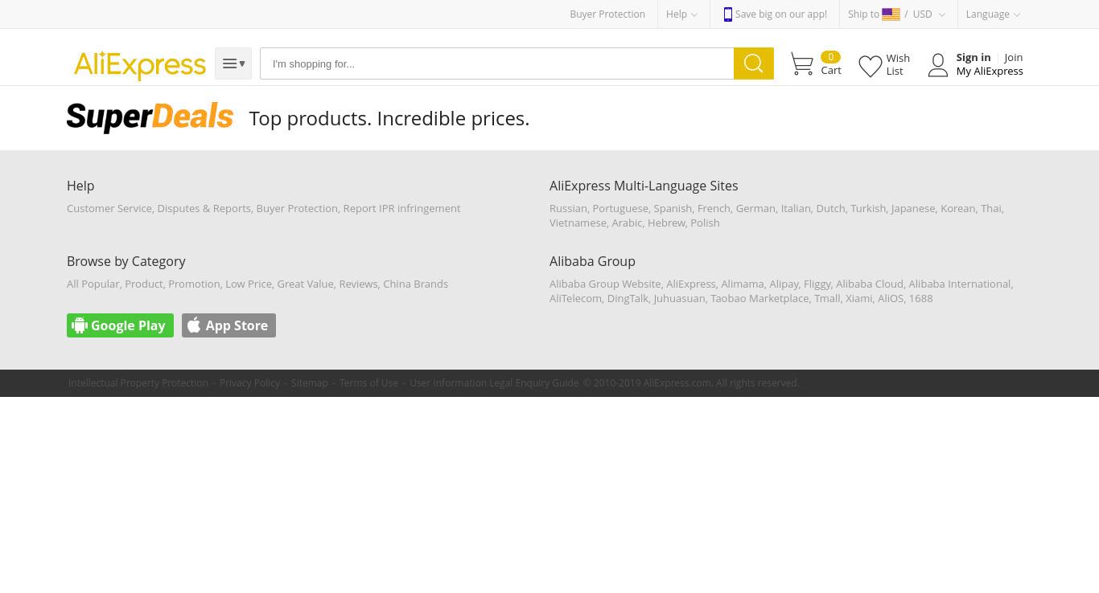Focus the "I'm shopping for..." search field
The height and width of the screenshot is (593, 1099).
[x=497, y=63]
